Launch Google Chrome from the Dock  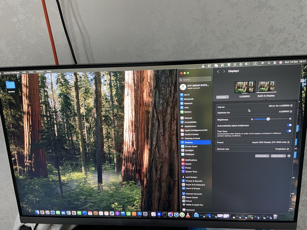point(42,212)
